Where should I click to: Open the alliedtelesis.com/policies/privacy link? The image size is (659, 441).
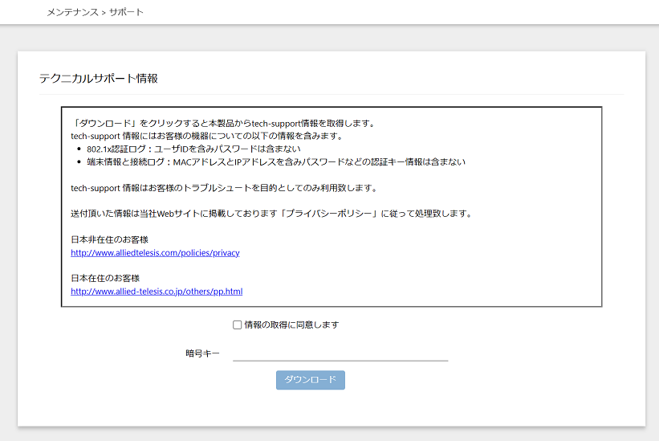(155, 252)
